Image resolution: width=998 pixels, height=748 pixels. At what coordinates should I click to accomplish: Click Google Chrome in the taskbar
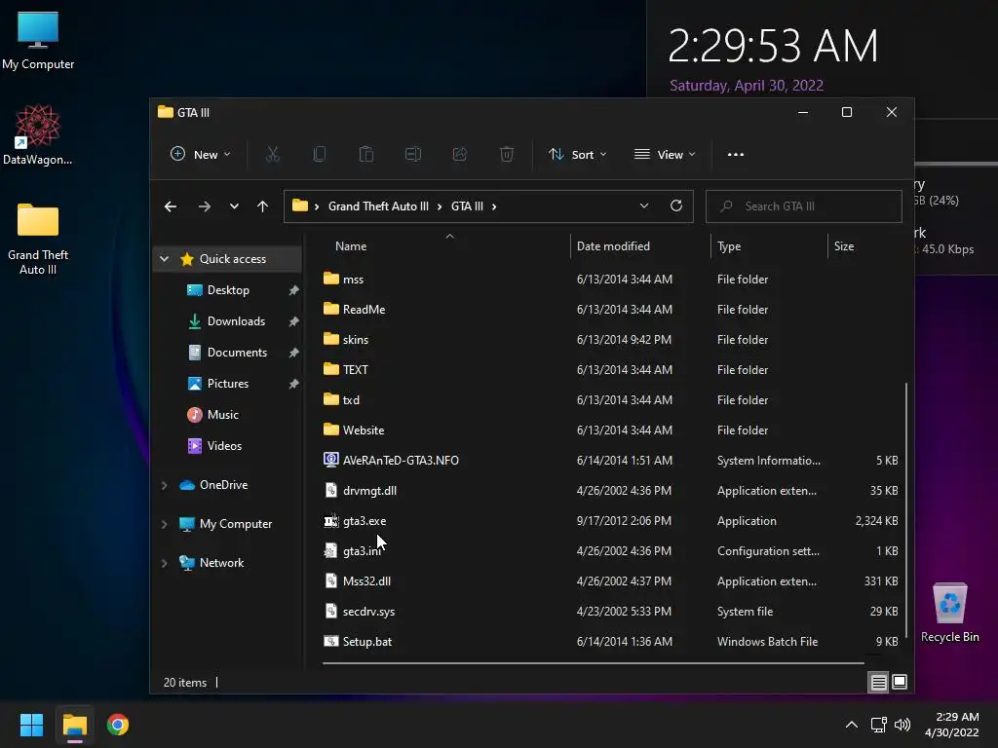pyautogui.click(x=118, y=725)
